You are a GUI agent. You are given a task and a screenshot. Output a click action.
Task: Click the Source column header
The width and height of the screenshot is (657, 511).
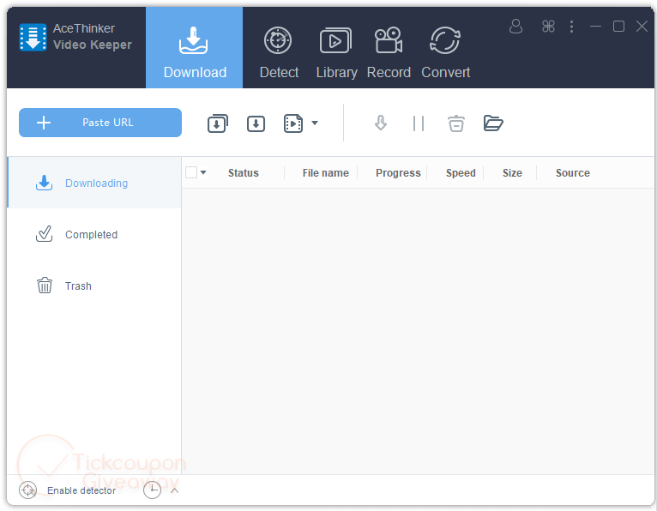[x=572, y=173]
